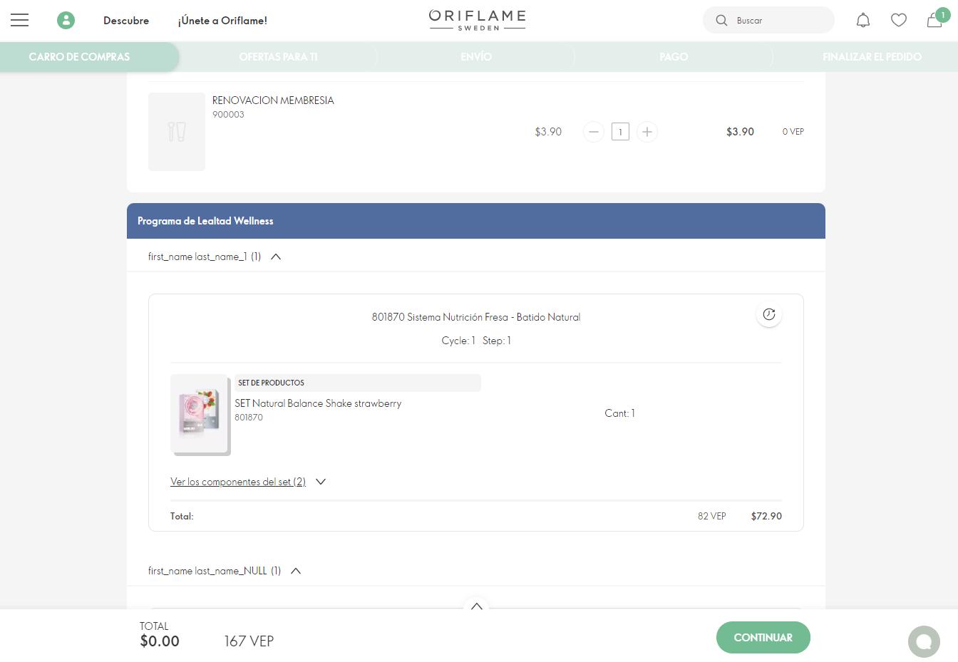Click the subscription cycle icon on Batido Natural

768,314
